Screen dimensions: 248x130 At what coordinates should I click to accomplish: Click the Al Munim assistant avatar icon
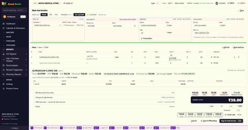pyautogui.click(x=5, y=17)
